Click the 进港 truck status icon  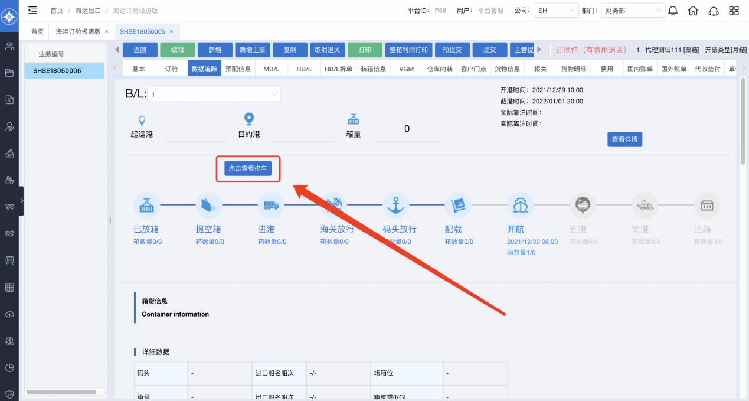pyautogui.click(x=270, y=205)
